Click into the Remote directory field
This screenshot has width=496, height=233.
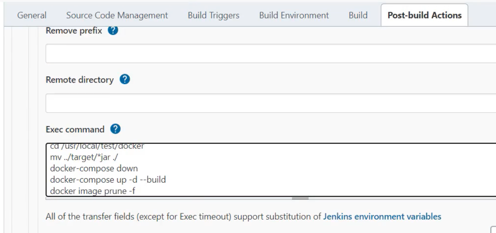click(271, 103)
